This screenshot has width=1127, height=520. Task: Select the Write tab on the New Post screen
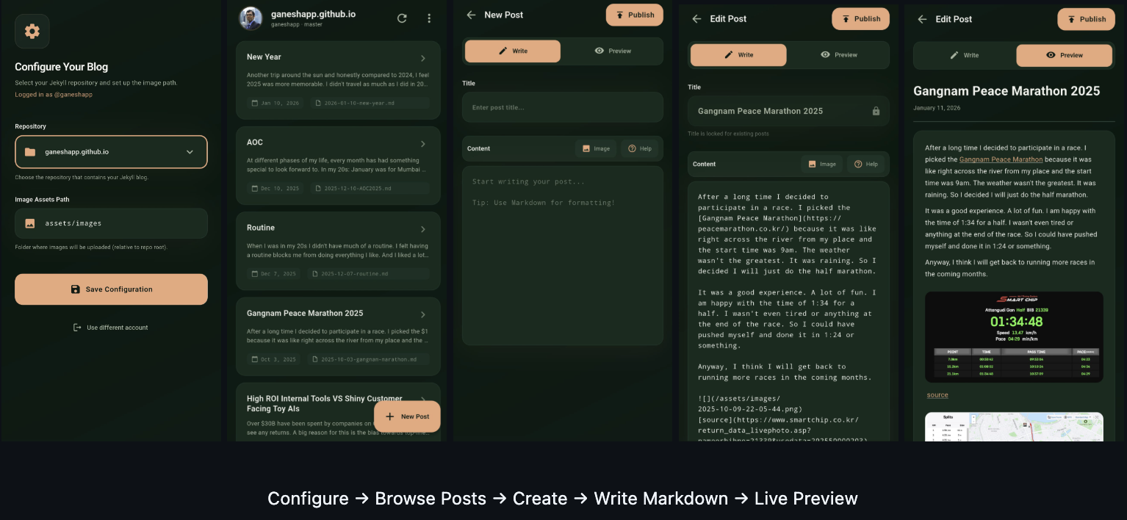coord(513,51)
